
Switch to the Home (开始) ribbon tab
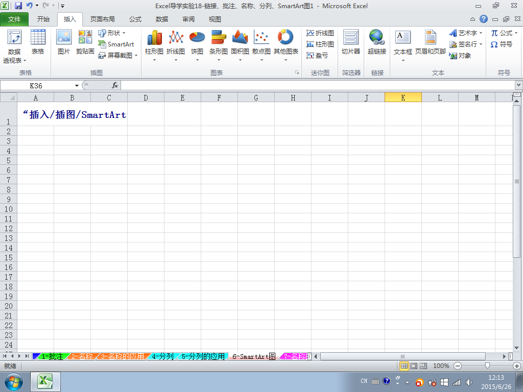coord(43,19)
